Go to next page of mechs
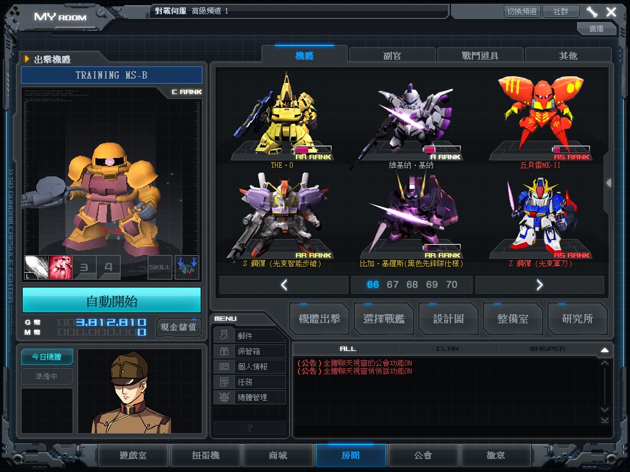 540,285
